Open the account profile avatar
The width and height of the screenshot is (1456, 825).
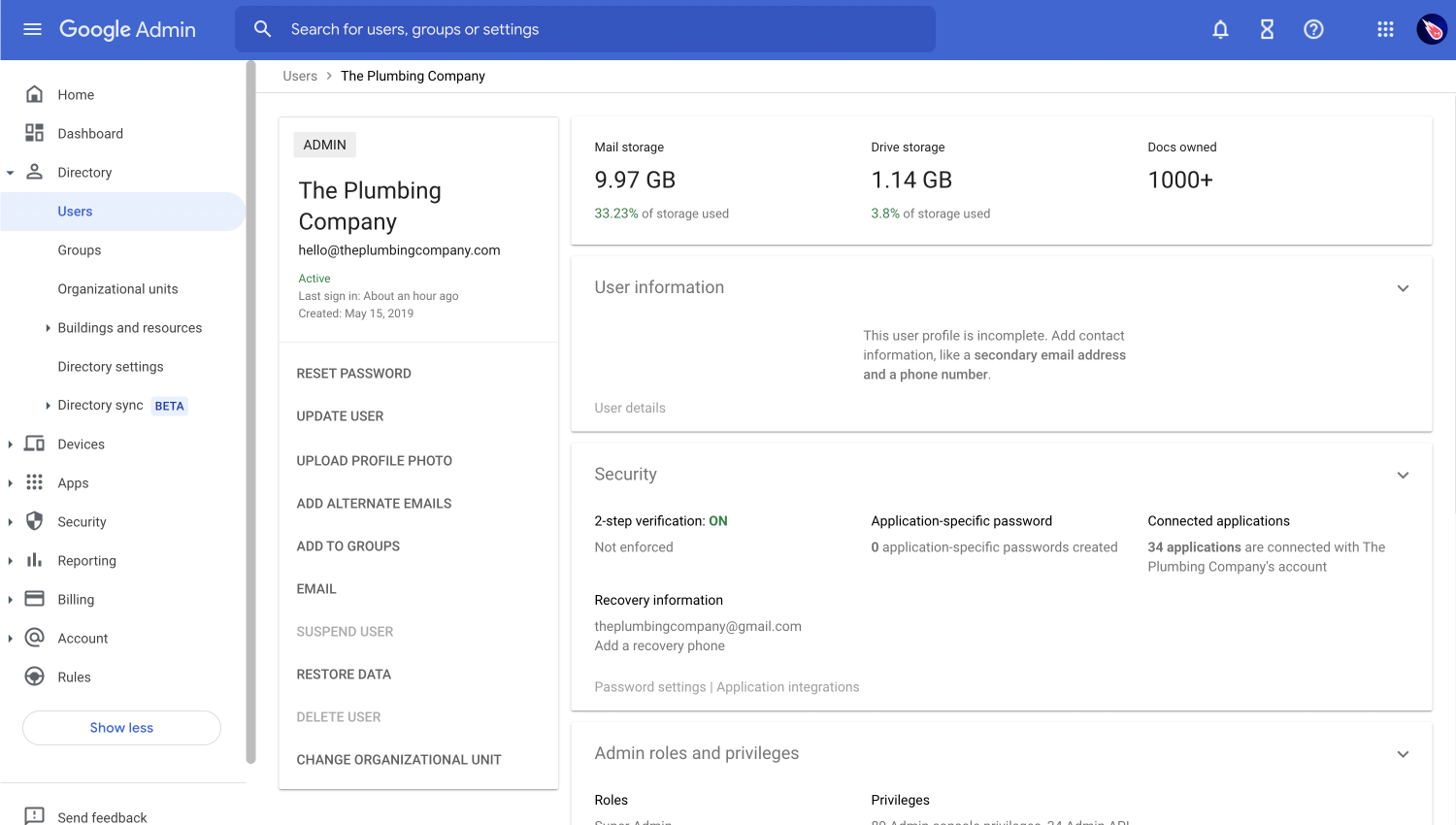tap(1432, 29)
